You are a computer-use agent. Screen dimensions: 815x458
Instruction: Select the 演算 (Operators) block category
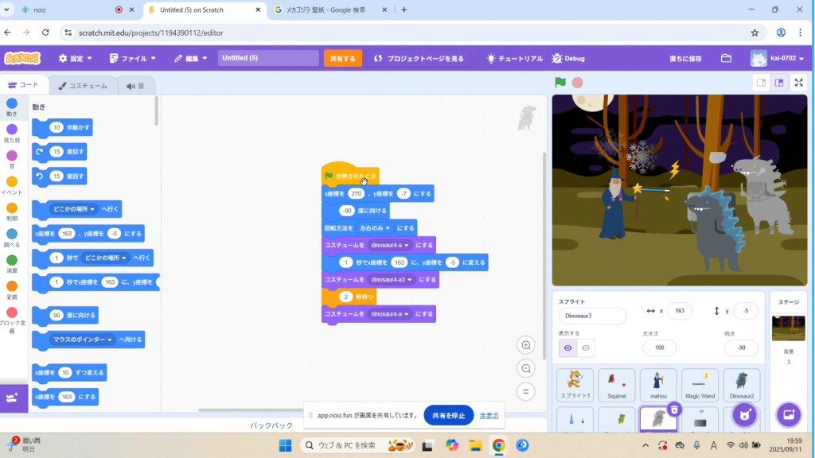(x=11, y=264)
